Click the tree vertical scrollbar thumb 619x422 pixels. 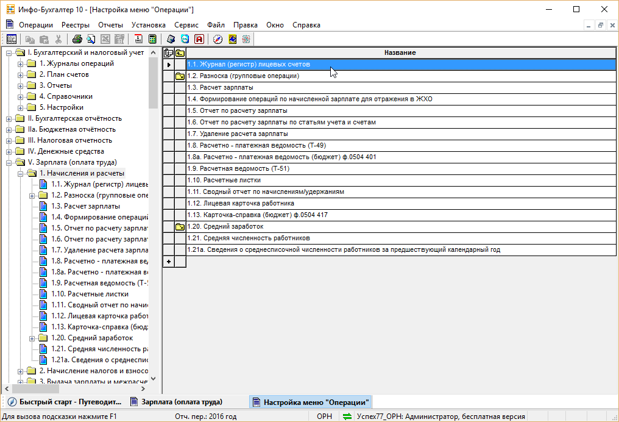(x=153, y=83)
